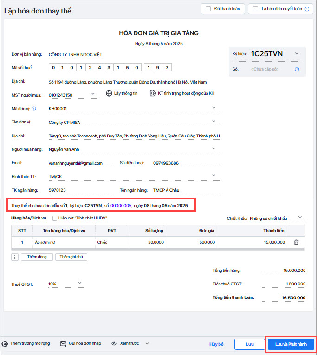Open the Hình thức TT dropdown
This screenshot has height=355, width=317.
tap(214, 175)
